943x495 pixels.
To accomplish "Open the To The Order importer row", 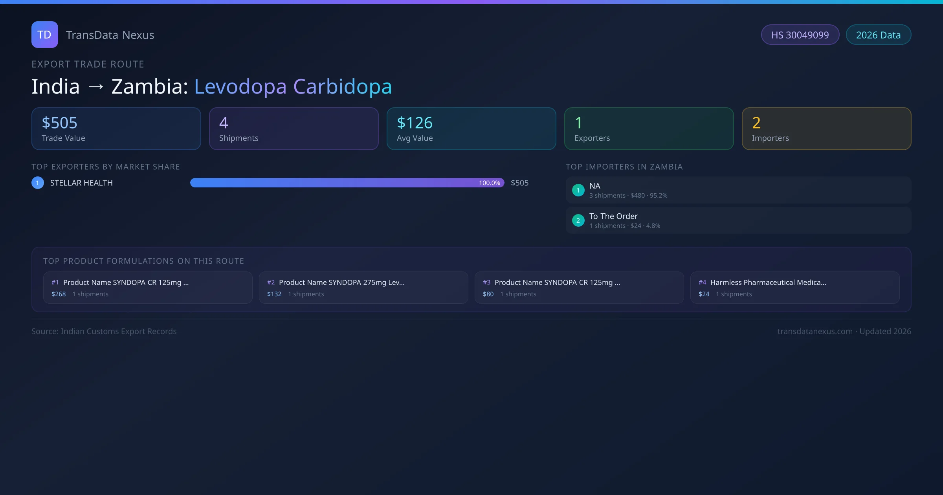I will pos(738,220).
